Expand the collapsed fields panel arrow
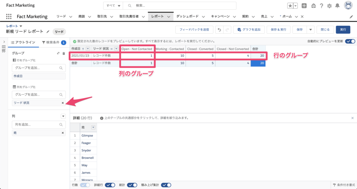Image resolution: width=357 pixels, height=189 pixels. pos(4,42)
